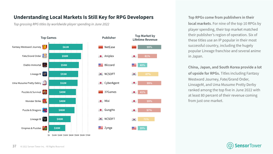
Task: Click the "GungHo" publisher name
Action: pos(110,110)
